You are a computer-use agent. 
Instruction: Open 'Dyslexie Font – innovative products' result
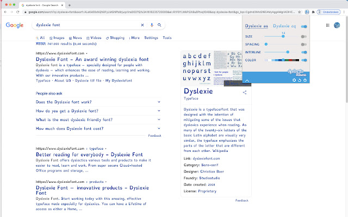(92, 190)
